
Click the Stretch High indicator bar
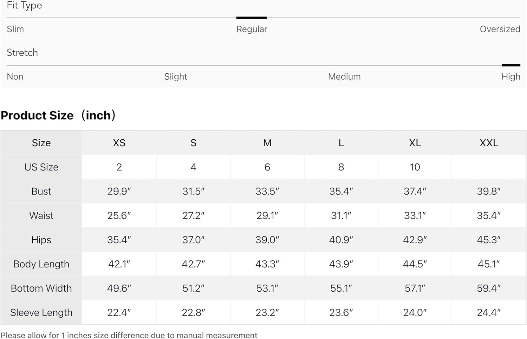pos(510,65)
